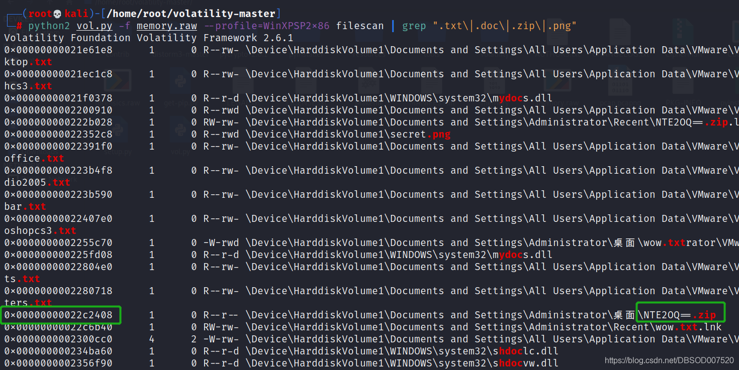Viewport: 739px width, 370px height.
Task: Click the wrapped ktop.txt line
Action: click(x=28, y=62)
